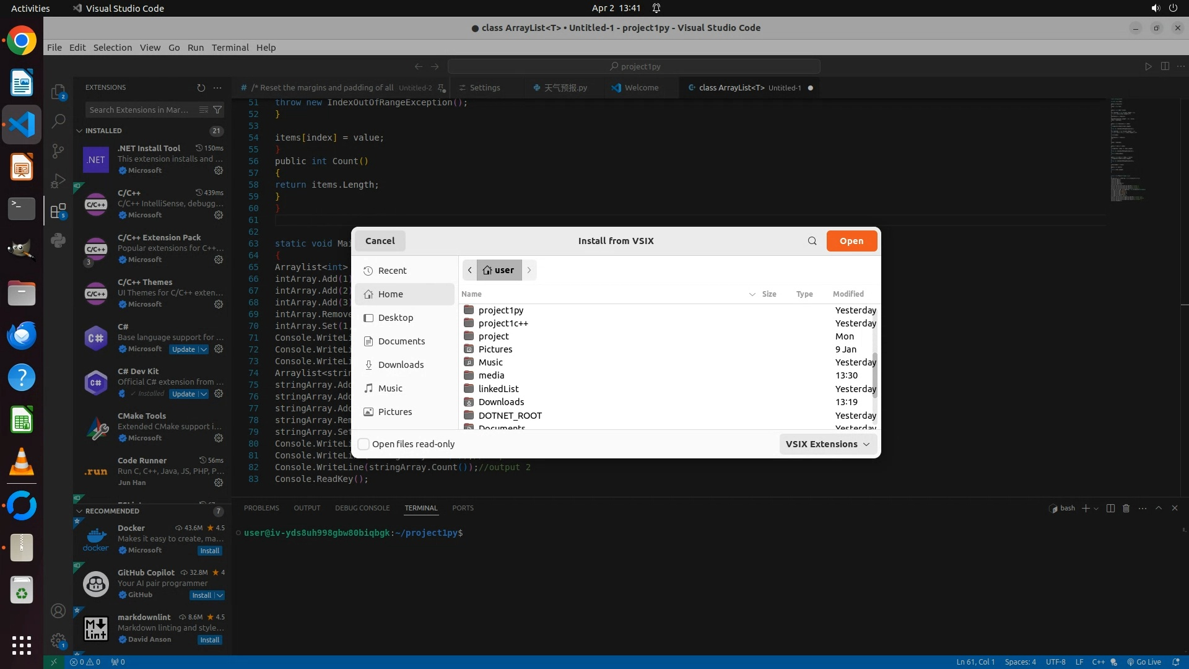Open Source Control in the activity bar
This screenshot has height=669, width=1189.
[58, 151]
